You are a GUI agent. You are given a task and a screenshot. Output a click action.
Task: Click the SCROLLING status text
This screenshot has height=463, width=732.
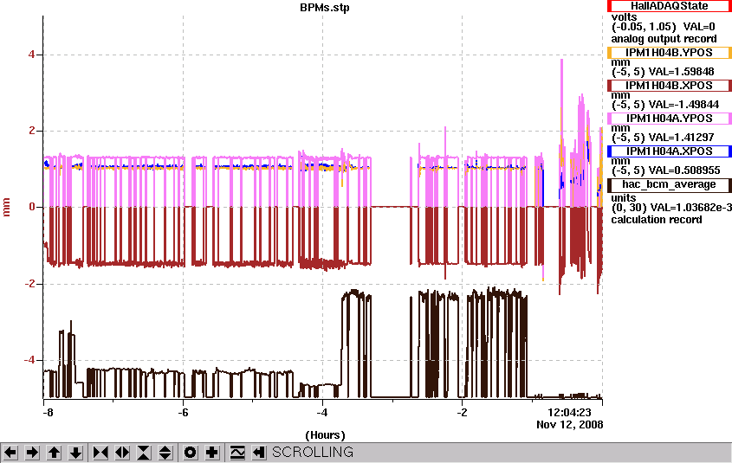[x=313, y=453]
